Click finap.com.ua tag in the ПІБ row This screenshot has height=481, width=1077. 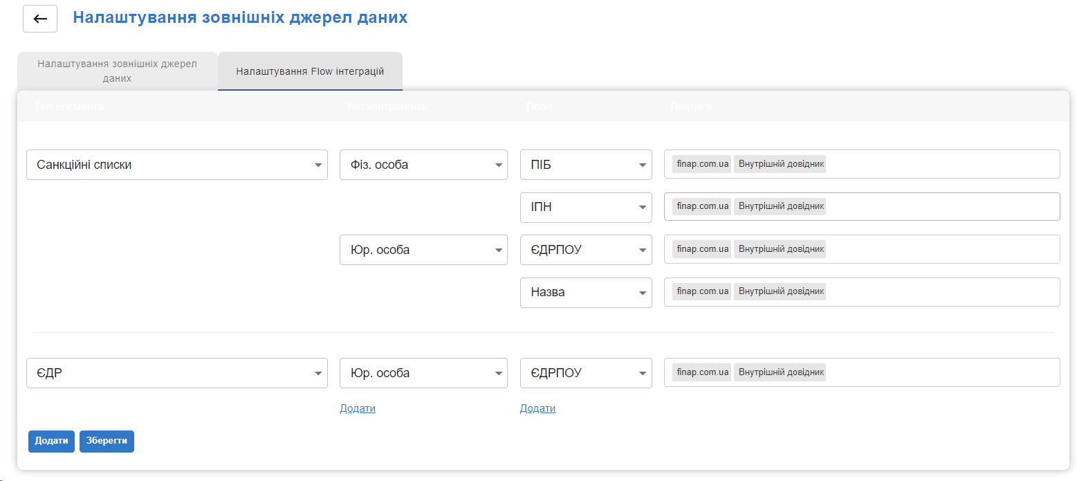click(702, 165)
